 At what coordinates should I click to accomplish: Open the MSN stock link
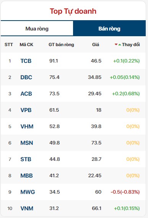[27, 143]
